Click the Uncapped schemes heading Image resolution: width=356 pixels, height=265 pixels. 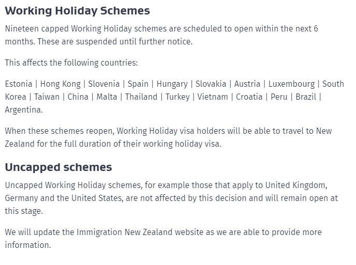click(58, 167)
